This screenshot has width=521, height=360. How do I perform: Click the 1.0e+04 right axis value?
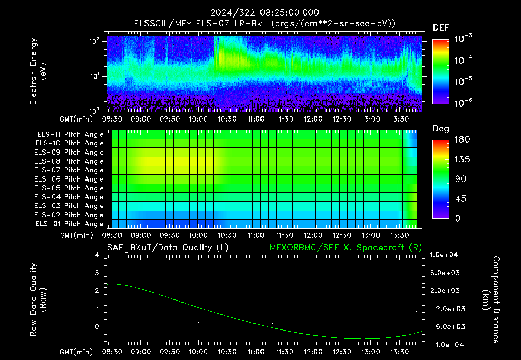(x=444, y=255)
